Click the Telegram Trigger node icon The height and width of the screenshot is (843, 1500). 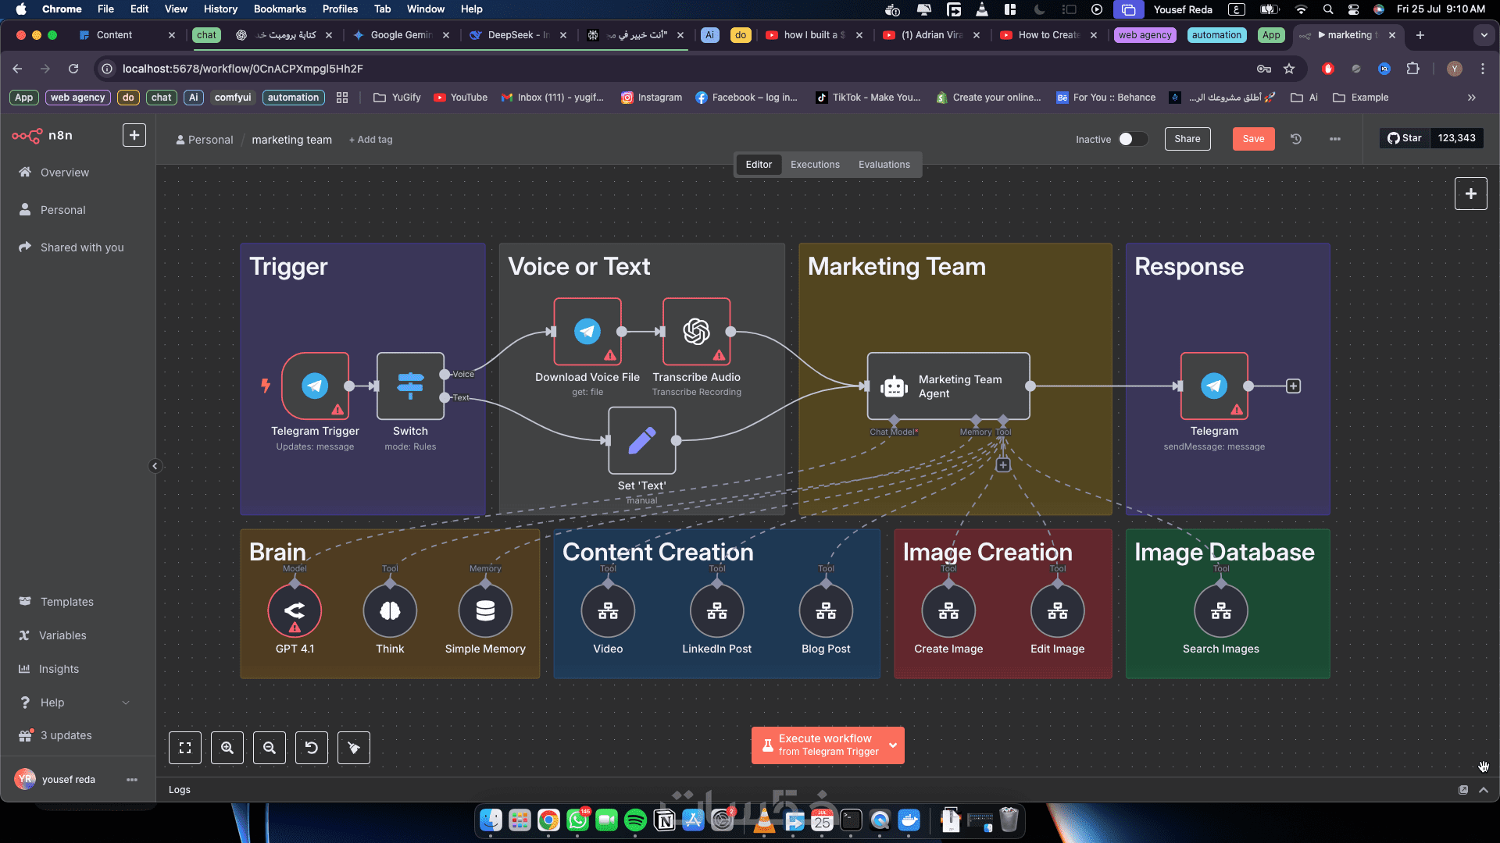[x=315, y=386]
